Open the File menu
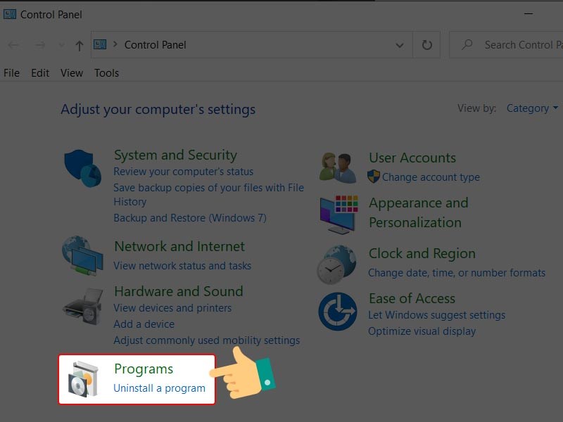Image resolution: width=563 pixels, height=422 pixels. (11, 73)
